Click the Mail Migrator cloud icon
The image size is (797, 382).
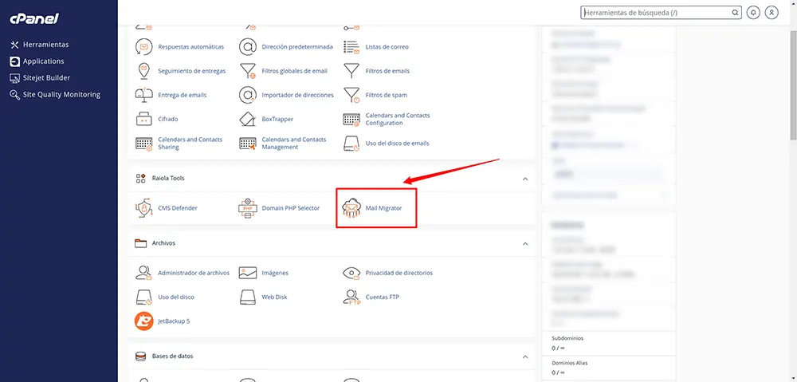click(351, 208)
